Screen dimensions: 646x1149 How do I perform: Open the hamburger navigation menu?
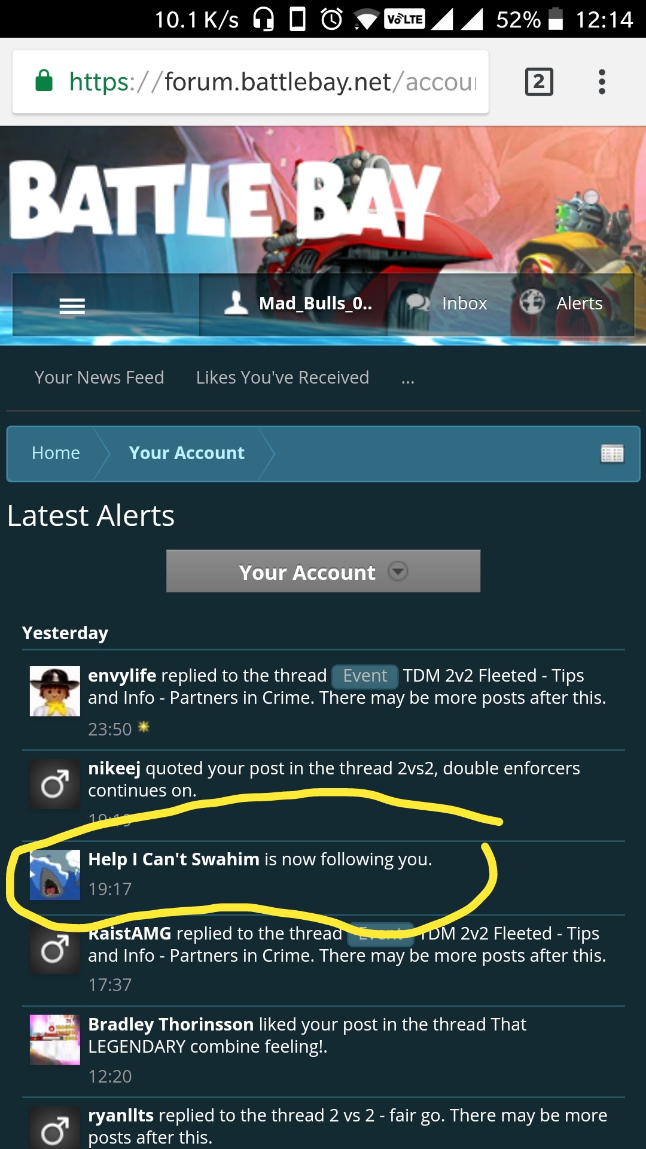tap(72, 306)
